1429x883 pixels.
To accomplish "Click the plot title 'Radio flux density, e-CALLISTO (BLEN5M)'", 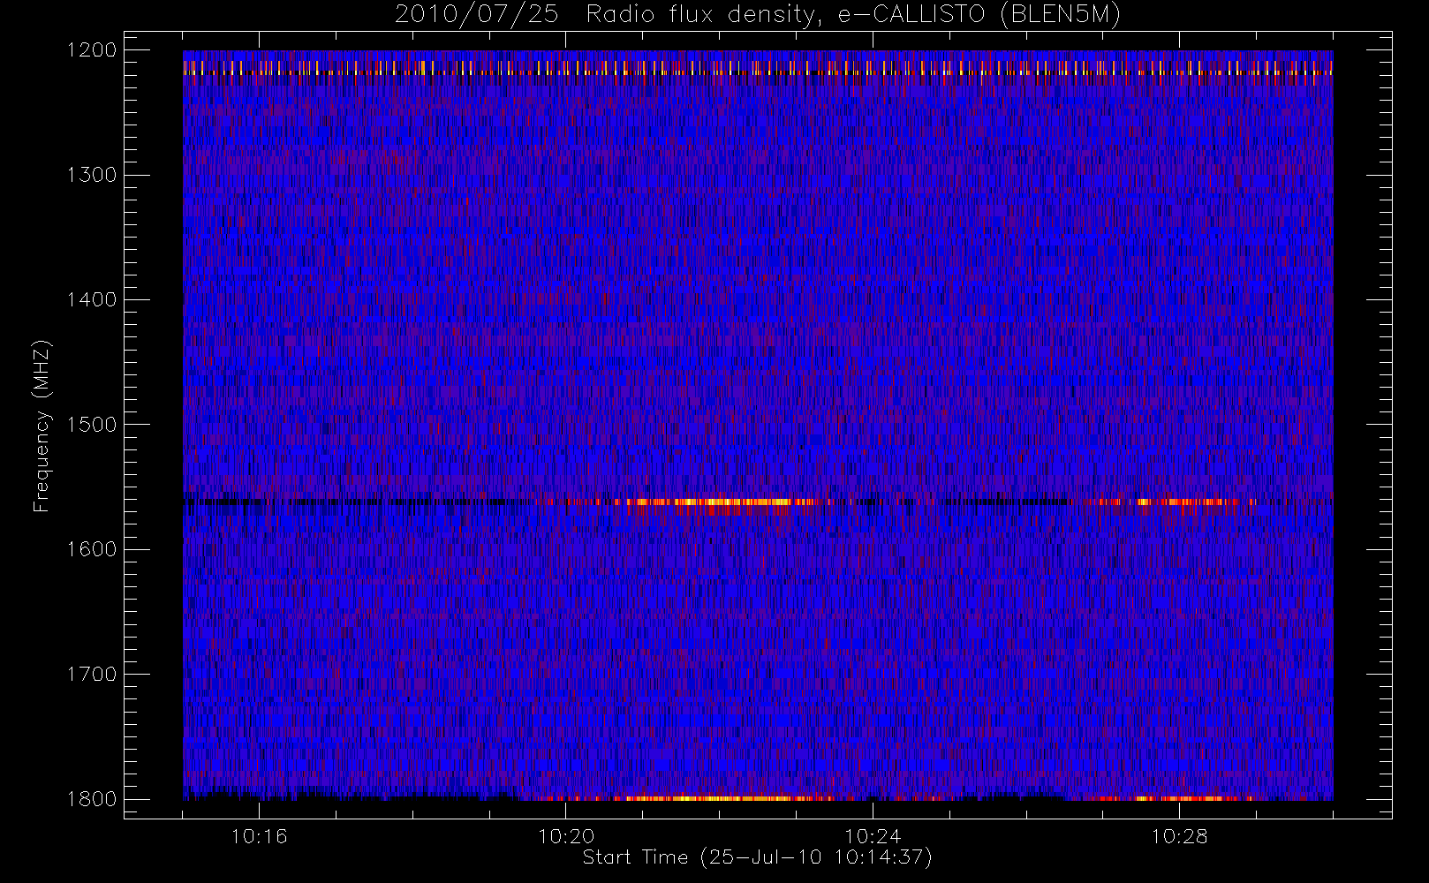I will click(x=853, y=15).
